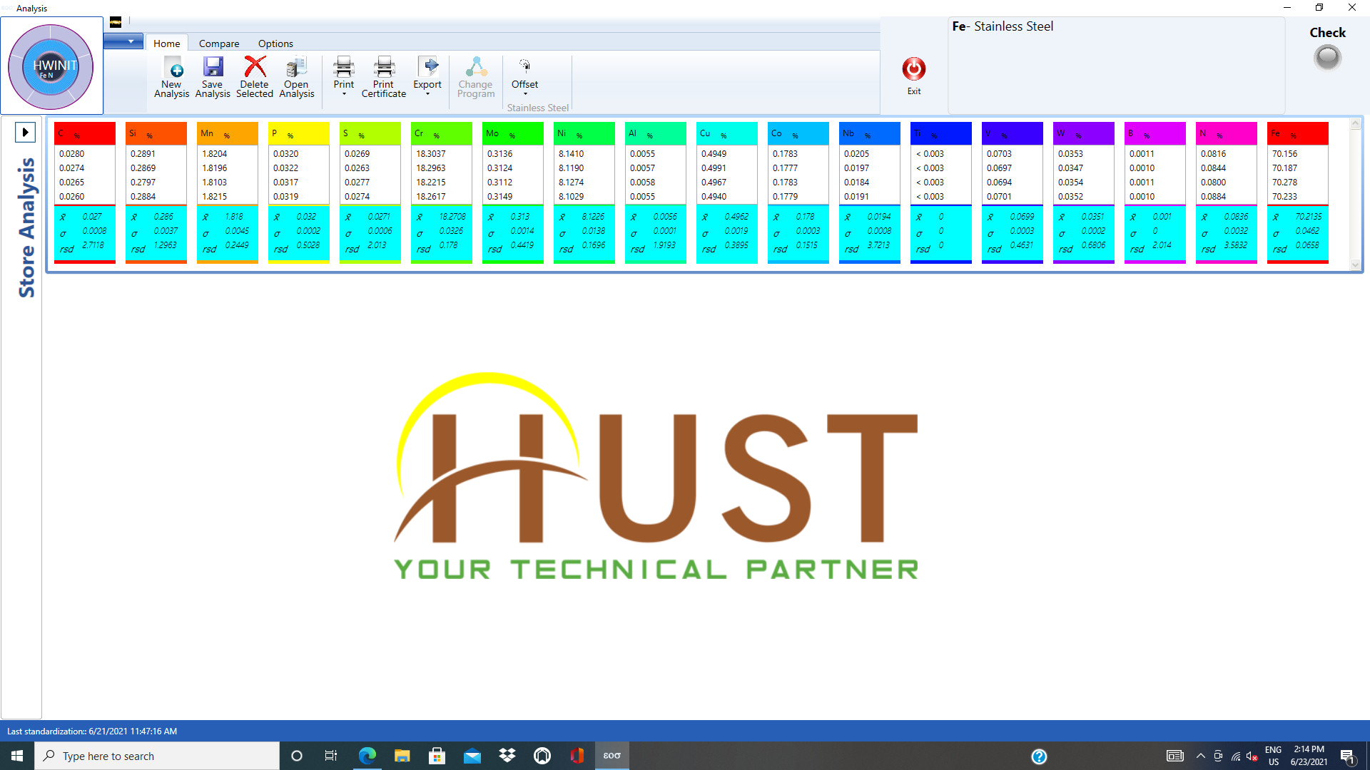This screenshot has width=1370, height=770.
Task: Open Dropbox from taskbar
Action: [x=507, y=756]
